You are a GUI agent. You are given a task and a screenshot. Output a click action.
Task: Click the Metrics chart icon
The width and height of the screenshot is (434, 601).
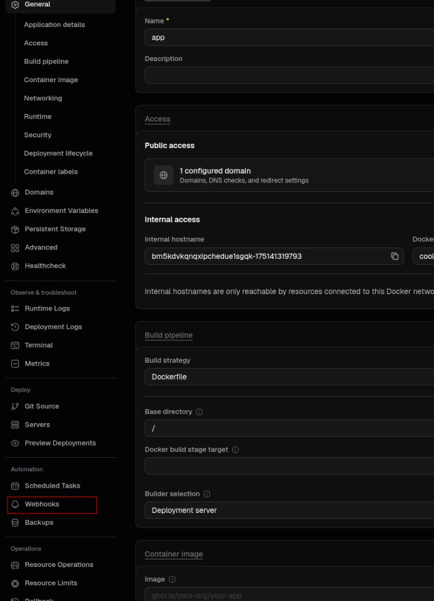pyautogui.click(x=15, y=364)
